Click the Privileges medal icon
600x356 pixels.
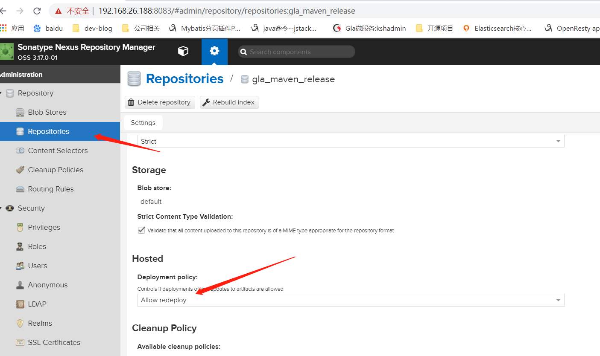tap(20, 227)
